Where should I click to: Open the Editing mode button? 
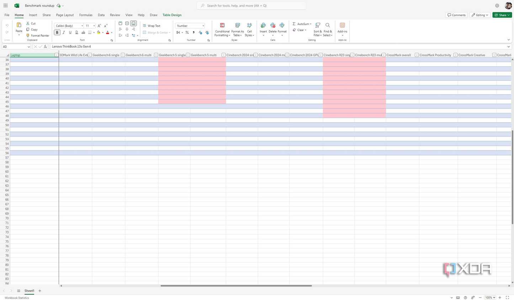[x=480, y=15]
